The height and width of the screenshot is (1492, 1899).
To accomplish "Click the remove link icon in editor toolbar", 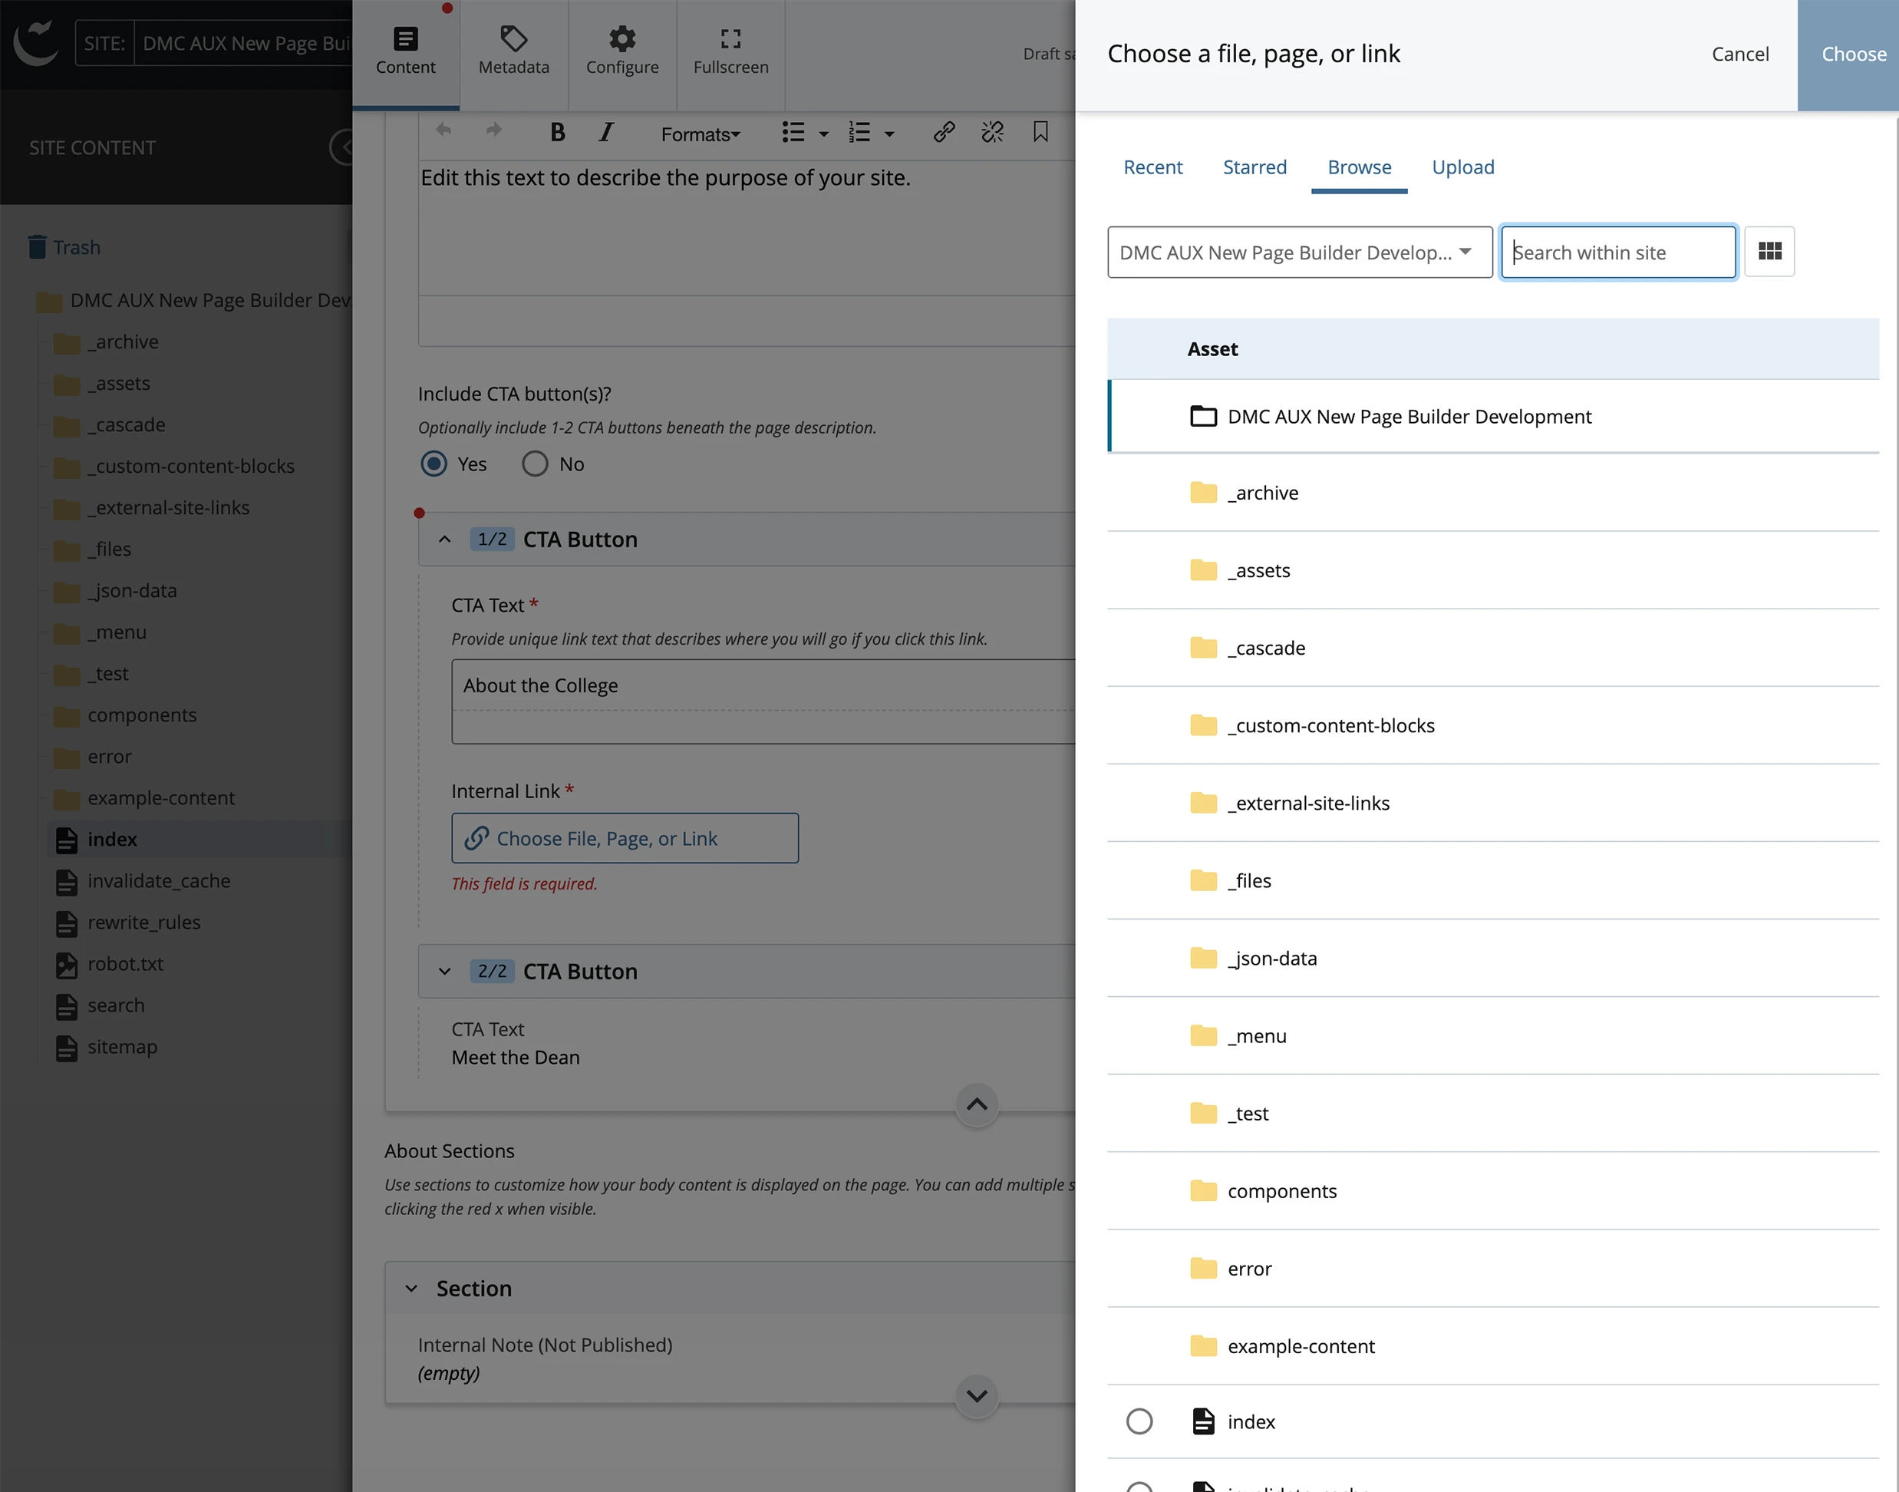I will pyautogui.click(x=993, y=133).
